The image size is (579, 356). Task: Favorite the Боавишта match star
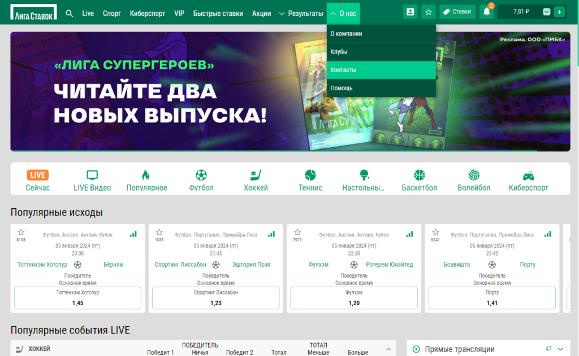coord(435,232)
